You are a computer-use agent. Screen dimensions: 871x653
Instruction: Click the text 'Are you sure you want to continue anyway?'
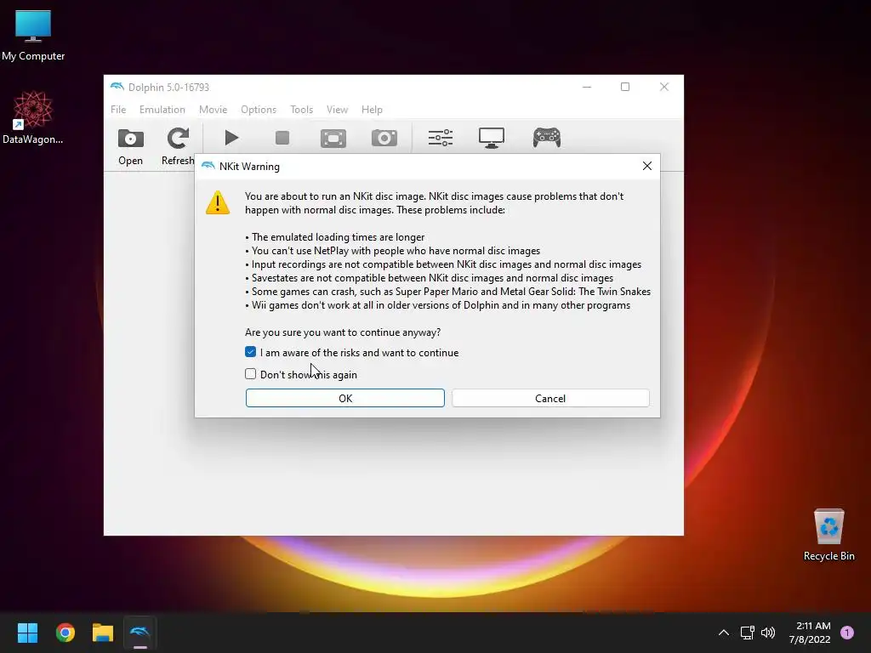pos(343,332)
